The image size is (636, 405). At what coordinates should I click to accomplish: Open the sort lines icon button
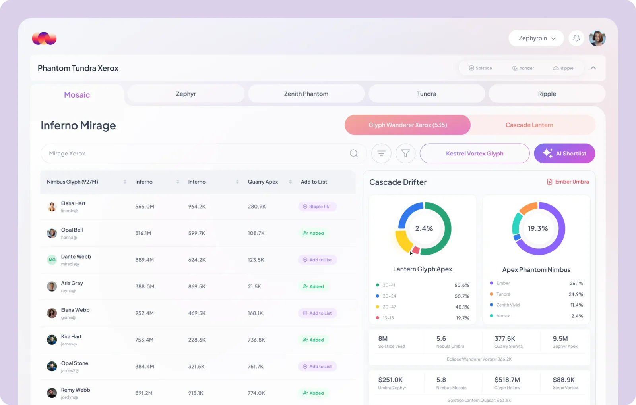click(x=381, y=154)
